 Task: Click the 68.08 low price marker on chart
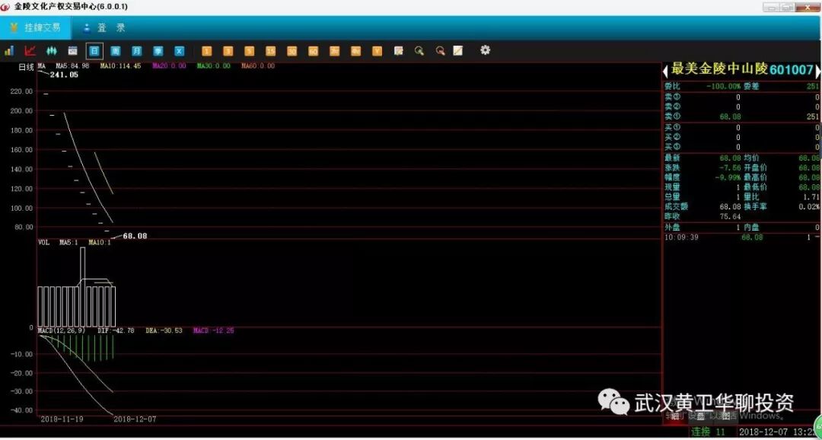135,236
